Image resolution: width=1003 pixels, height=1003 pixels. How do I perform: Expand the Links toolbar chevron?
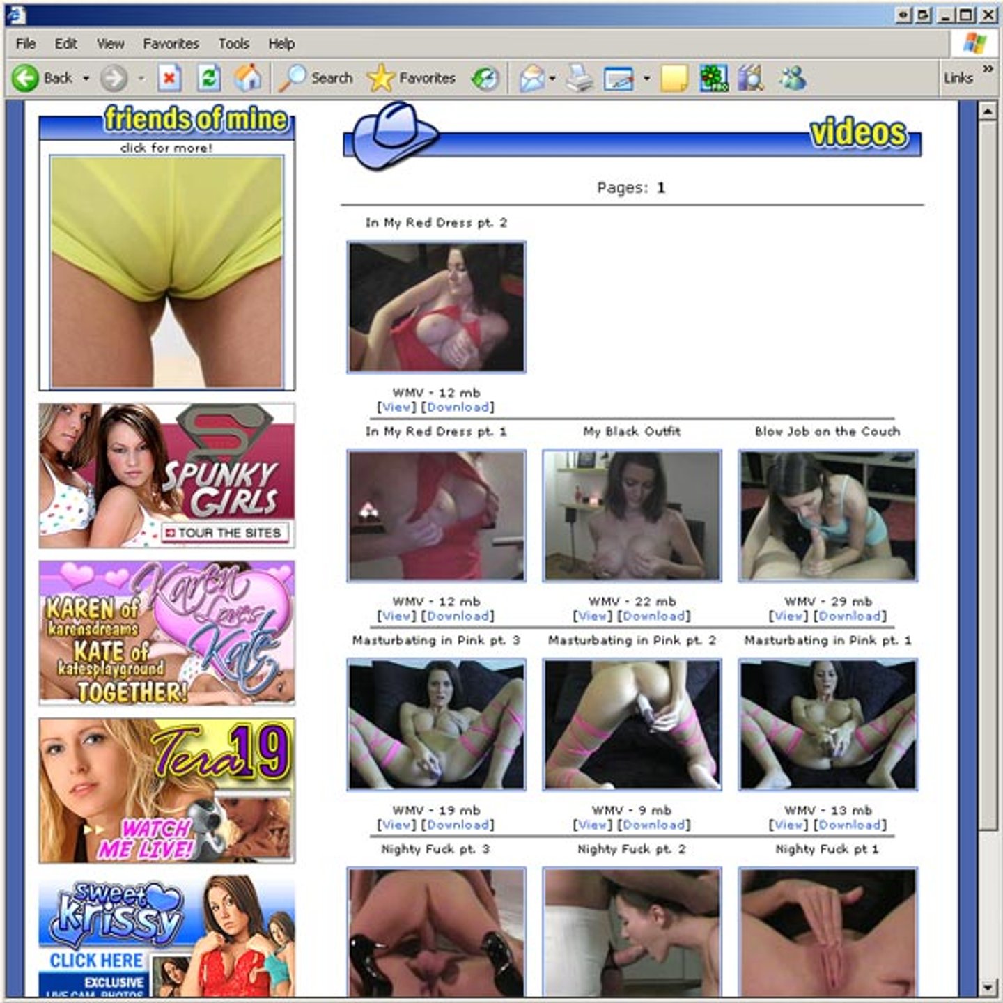(x=988, y=68)
